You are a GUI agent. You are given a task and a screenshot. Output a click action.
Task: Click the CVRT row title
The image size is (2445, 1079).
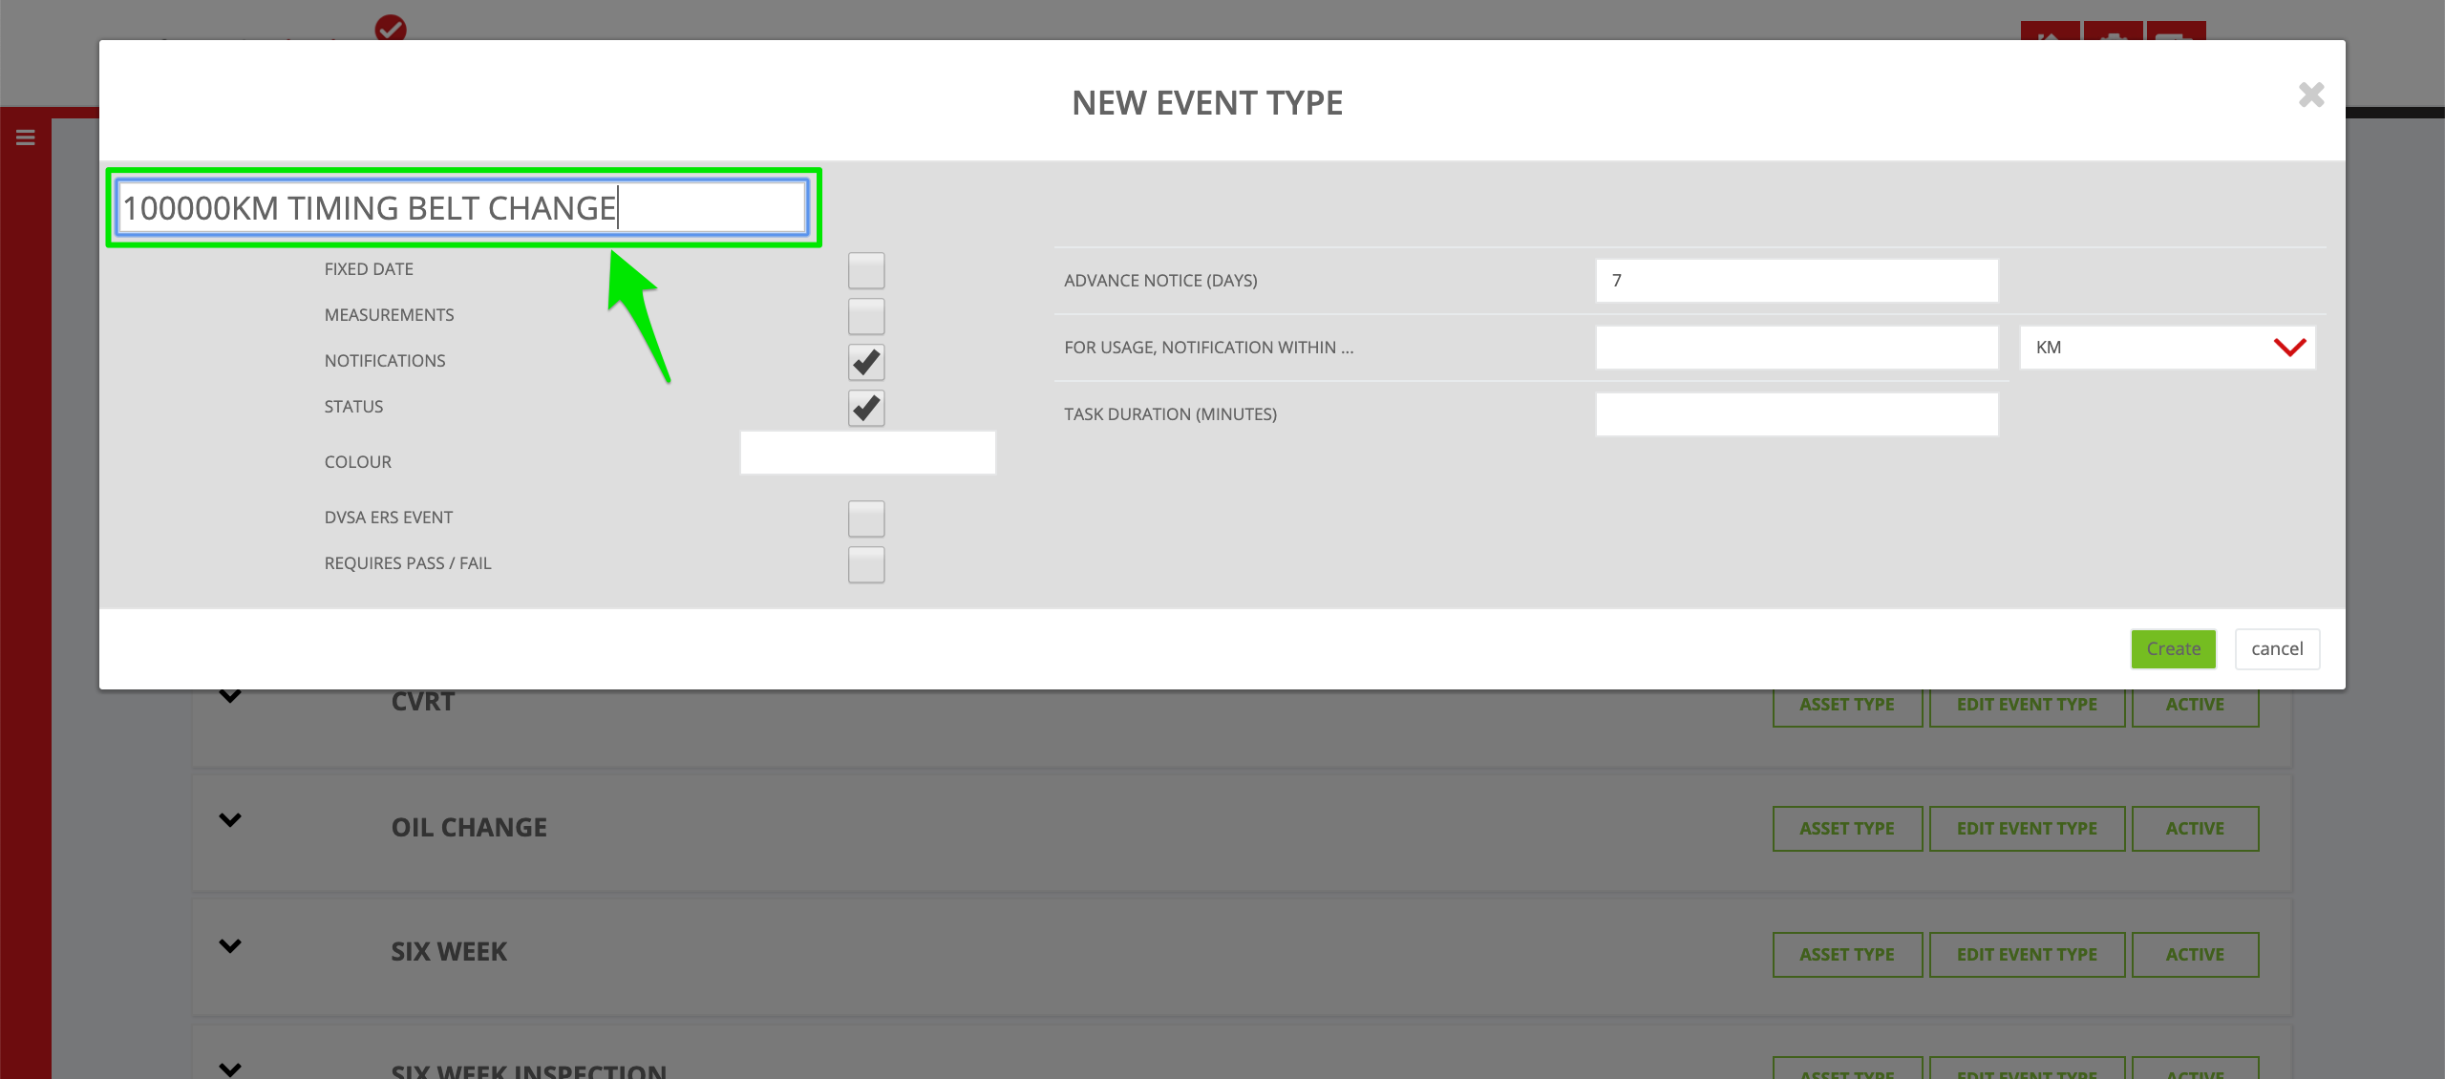click(423, 702)
